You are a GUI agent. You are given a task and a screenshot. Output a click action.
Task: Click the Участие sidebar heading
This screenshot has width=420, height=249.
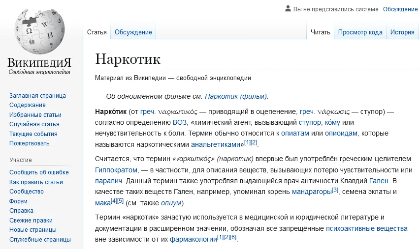pyautogui.click(x=21, y=160)
